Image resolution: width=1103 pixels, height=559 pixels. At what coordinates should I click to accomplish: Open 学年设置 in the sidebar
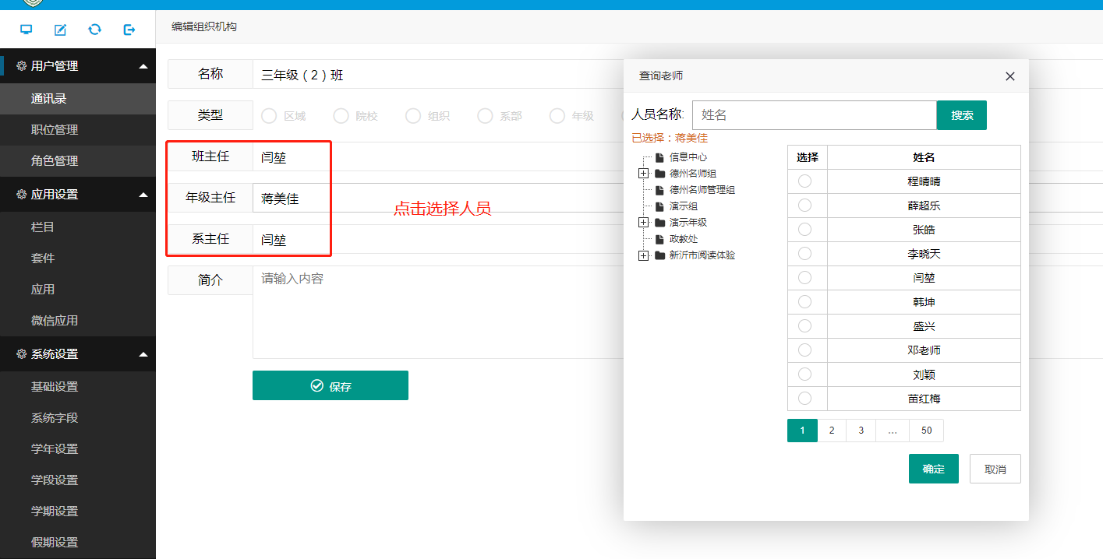pyautogui.click(x=78, y=449)
